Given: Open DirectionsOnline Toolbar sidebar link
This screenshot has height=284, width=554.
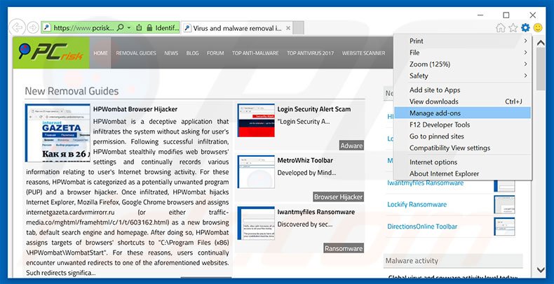Looking at the screenshot, I should click(x=422, y=227).
